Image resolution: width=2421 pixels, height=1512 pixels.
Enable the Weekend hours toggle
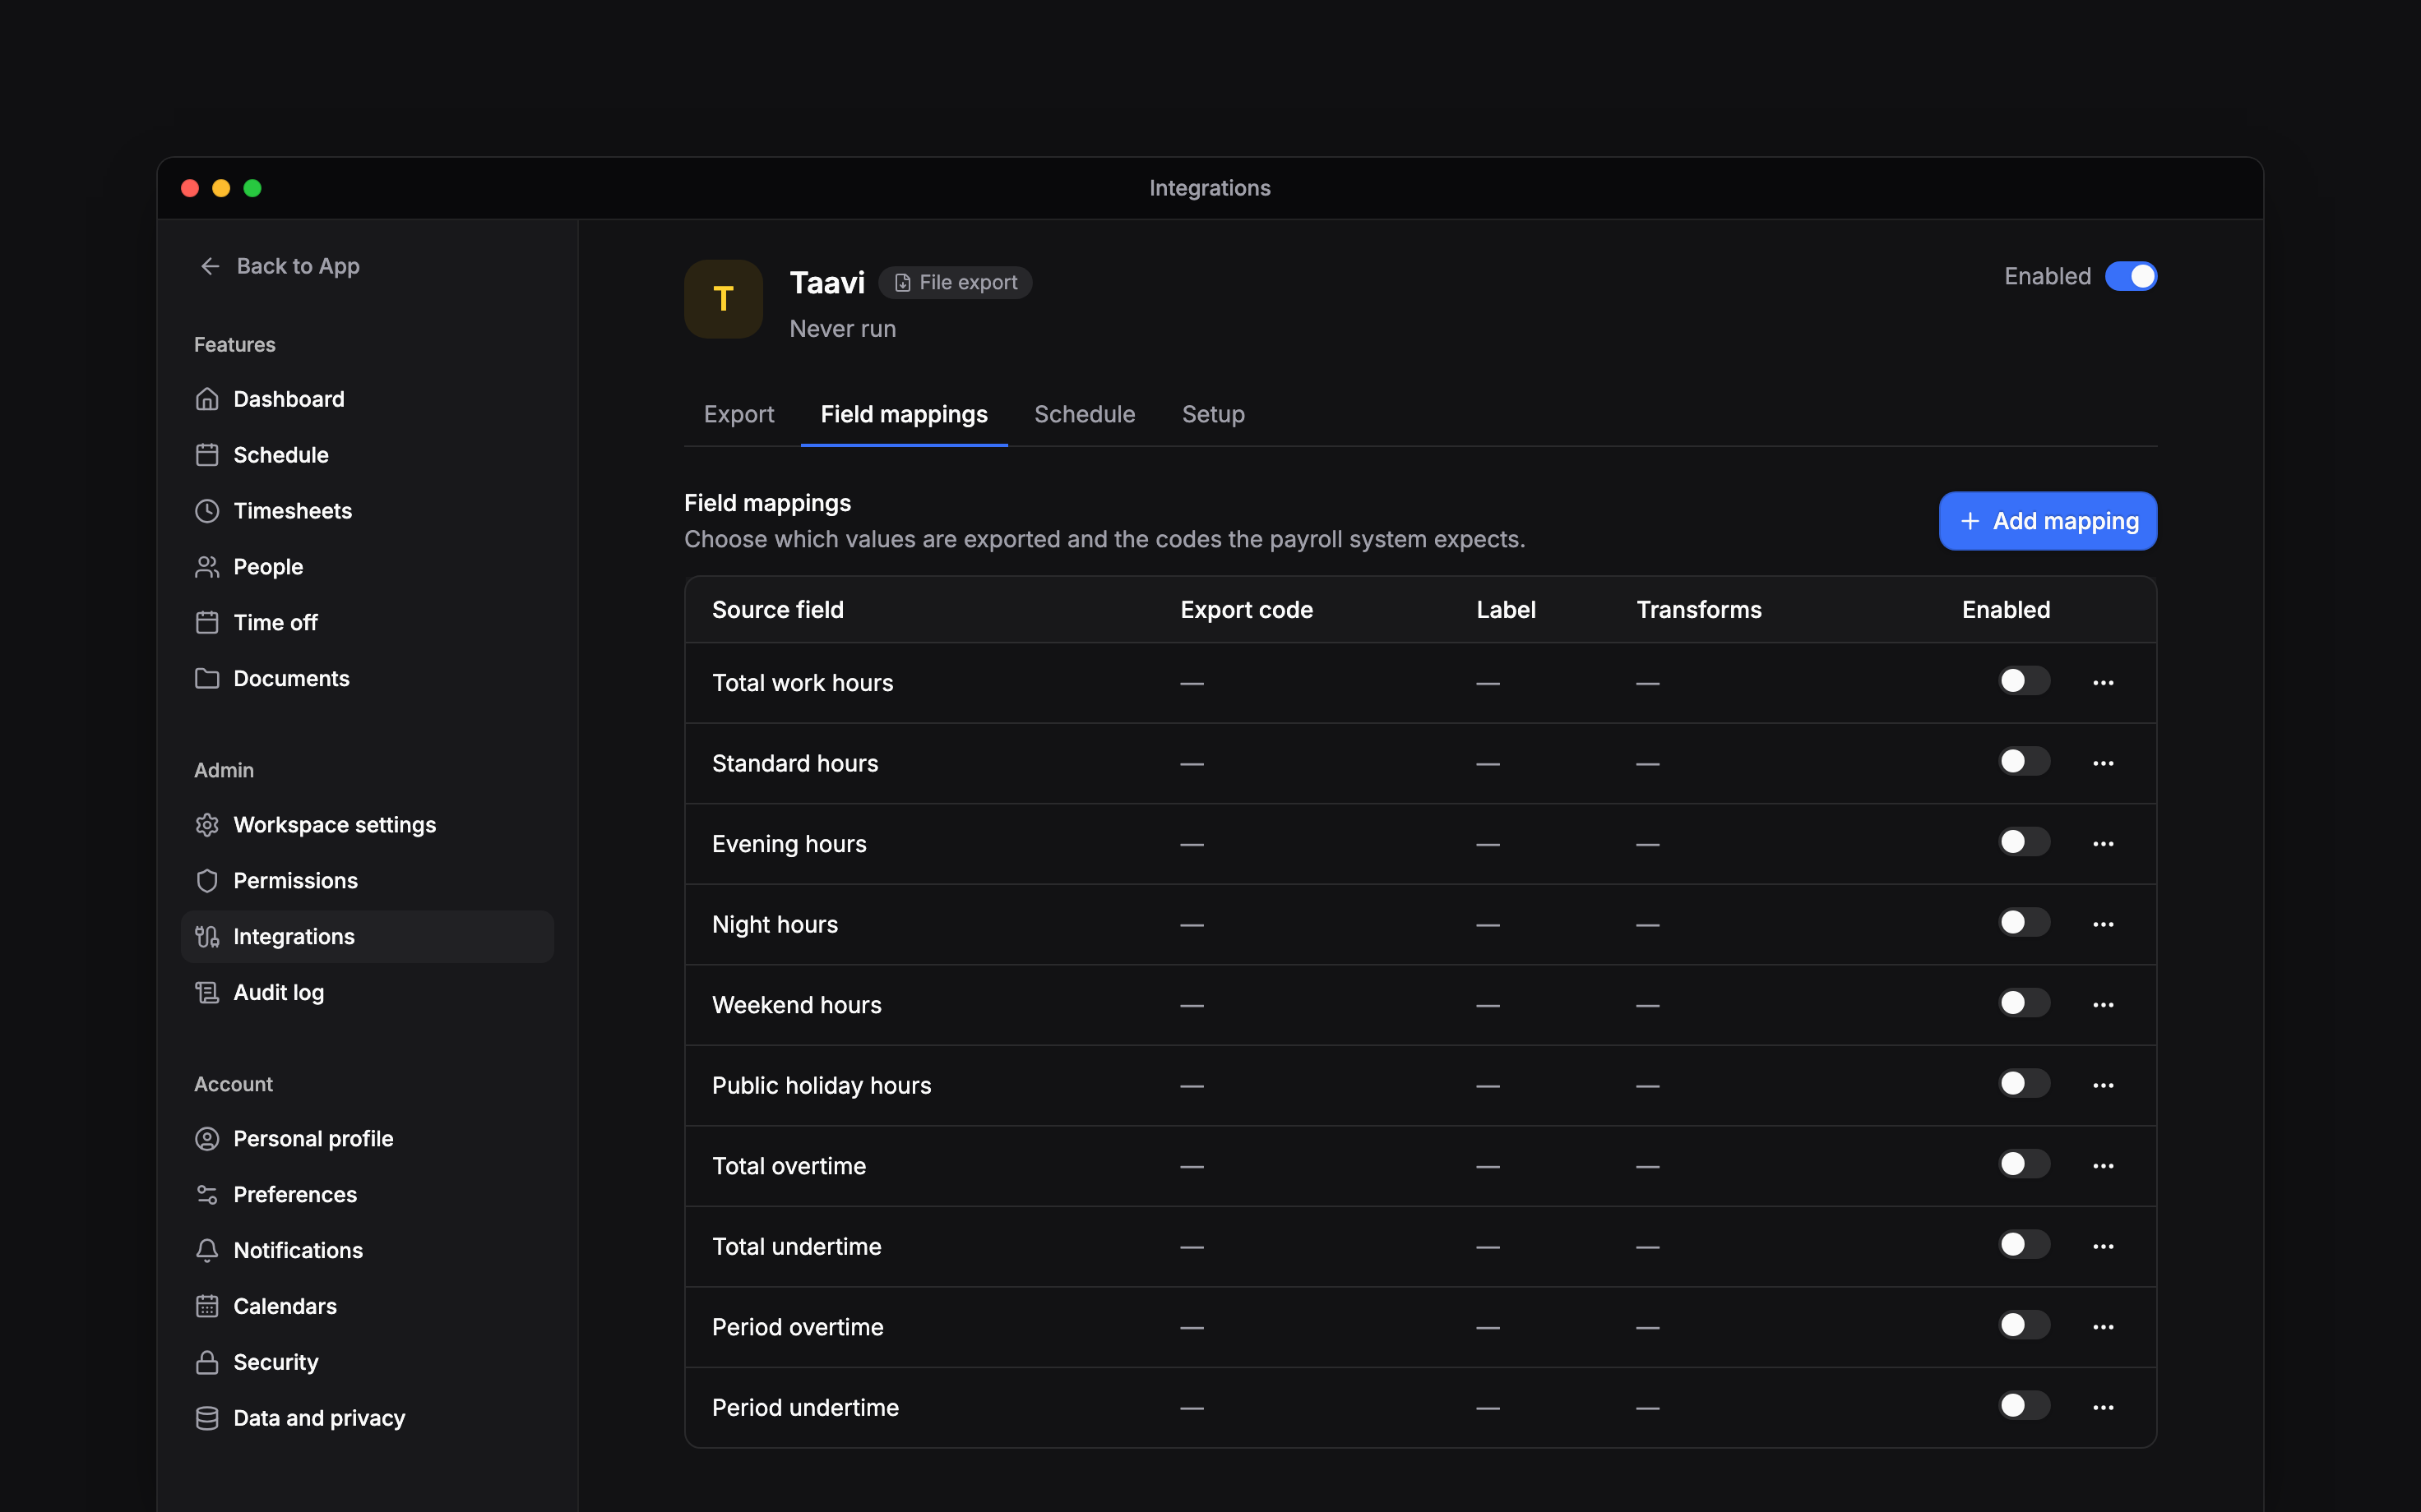click(x=2025, y=1003)
